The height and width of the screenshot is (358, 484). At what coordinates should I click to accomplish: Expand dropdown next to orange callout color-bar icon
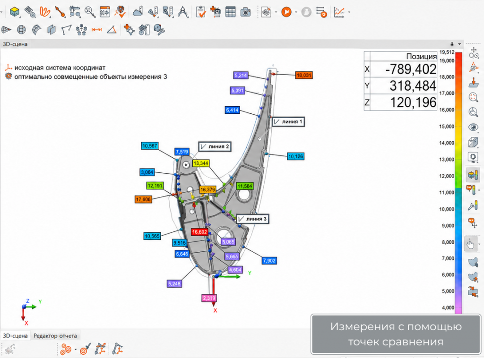[479, 190]
